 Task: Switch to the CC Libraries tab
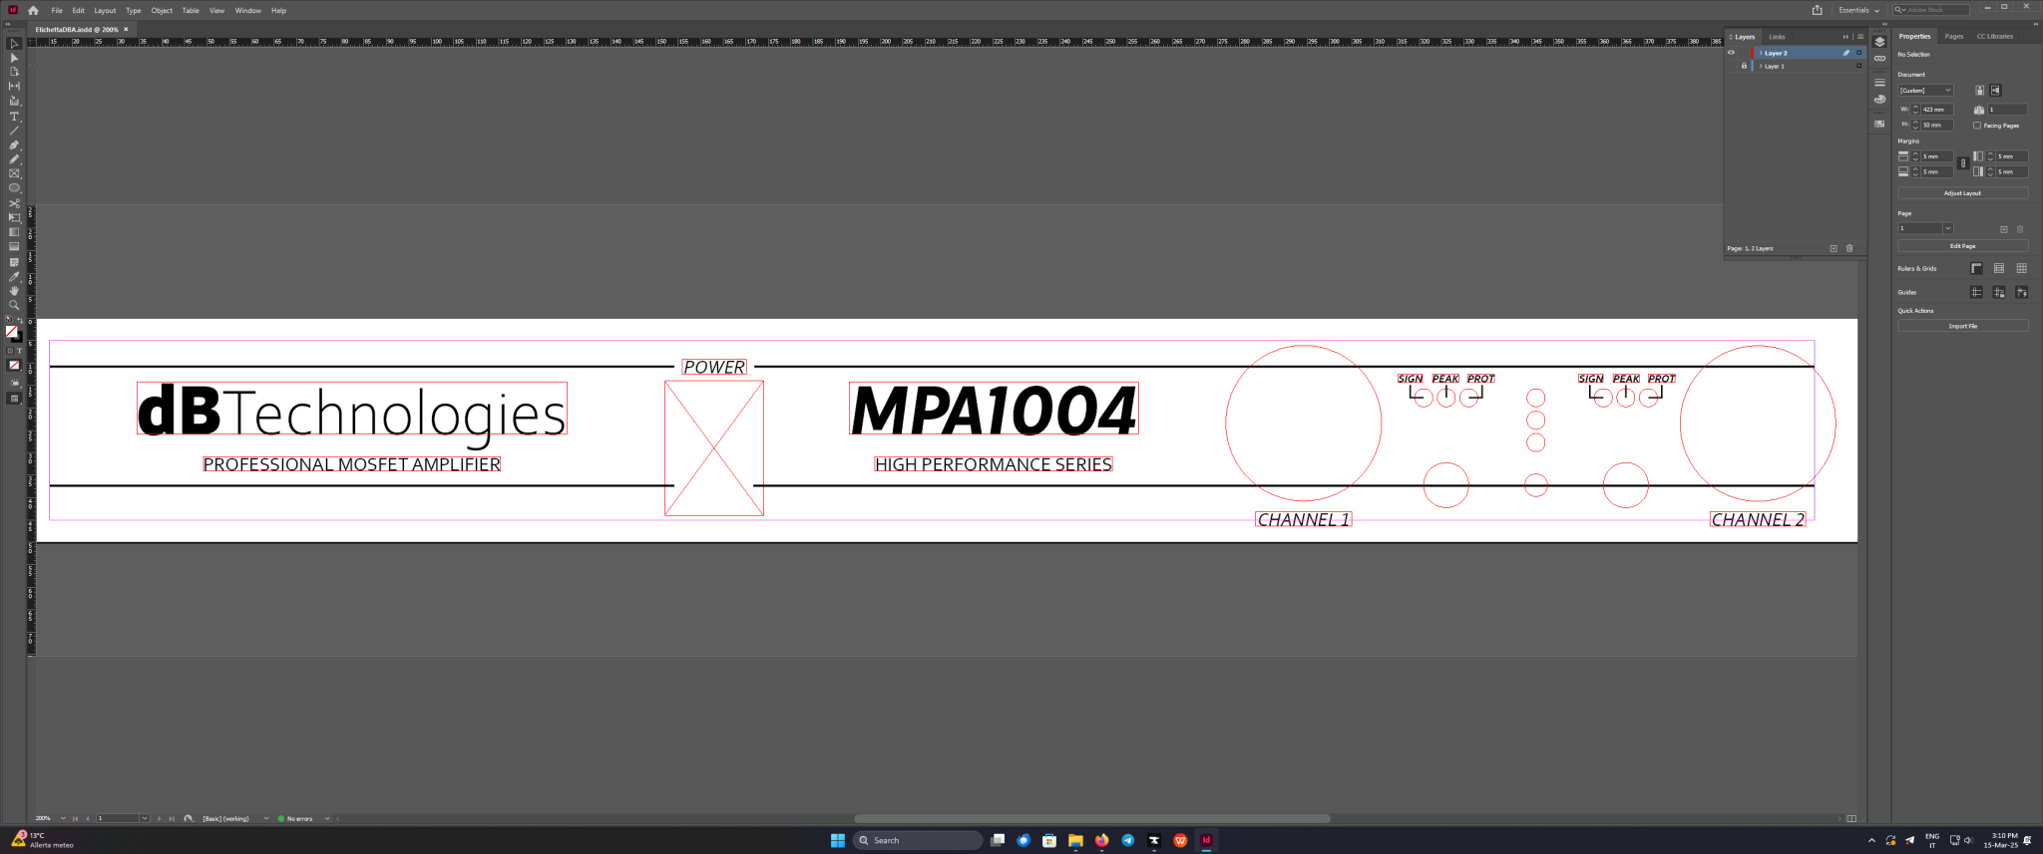click(x=1995, y=36)
